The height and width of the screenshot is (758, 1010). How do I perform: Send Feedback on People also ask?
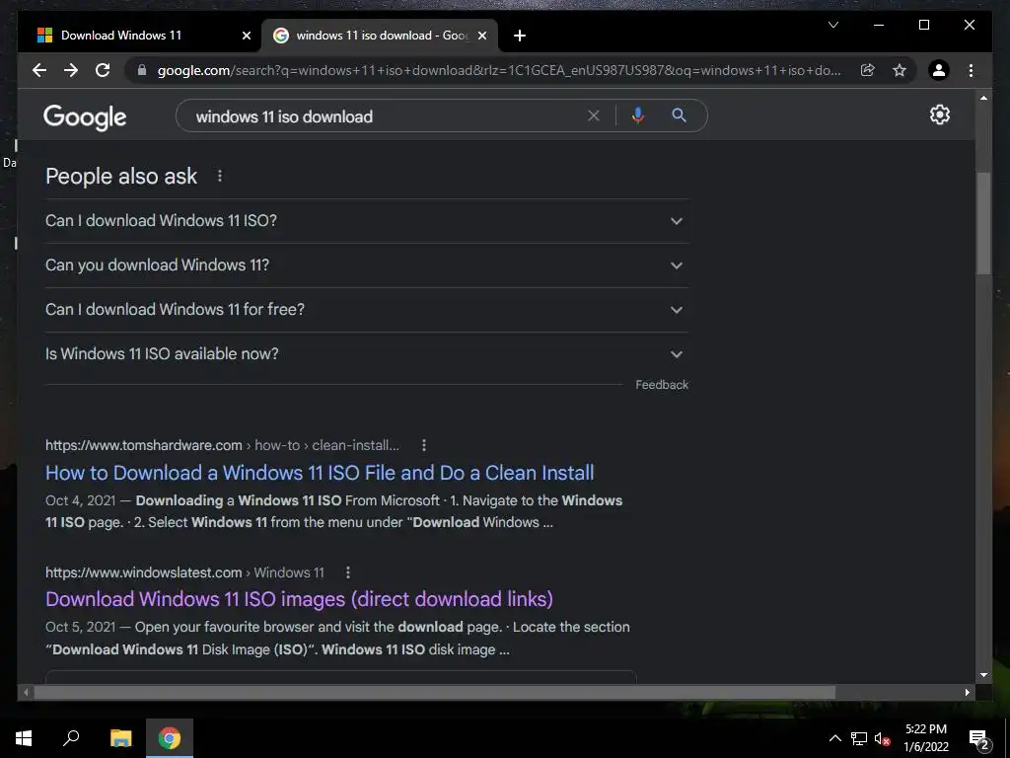coord(662,385)
